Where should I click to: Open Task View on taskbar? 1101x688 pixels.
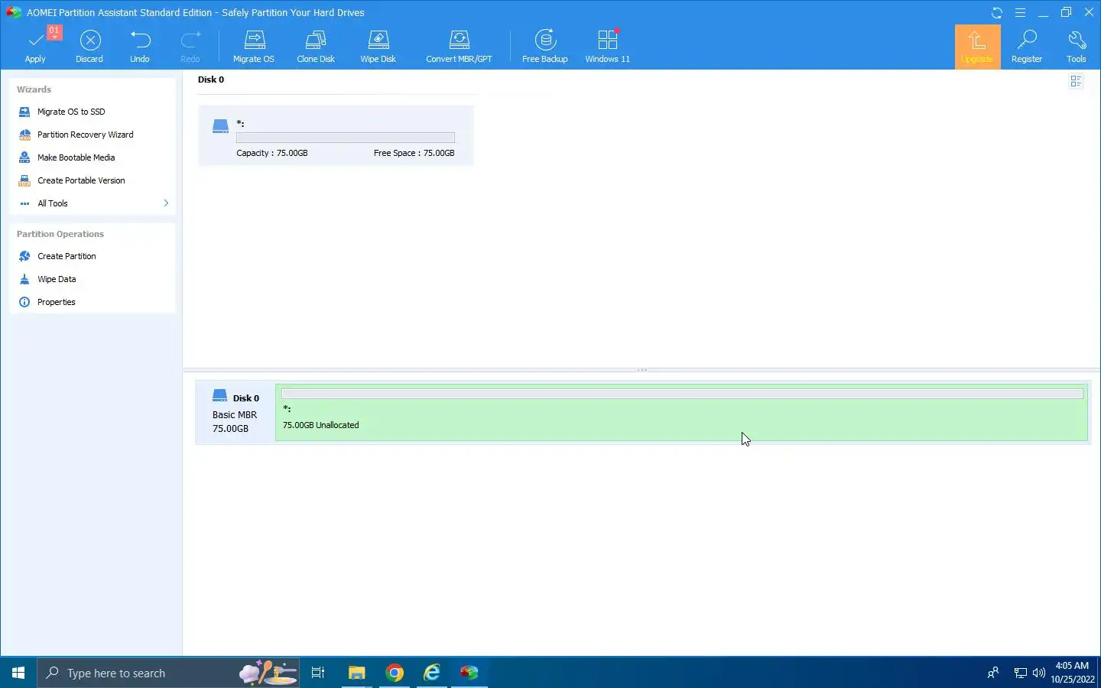[318, 673]
